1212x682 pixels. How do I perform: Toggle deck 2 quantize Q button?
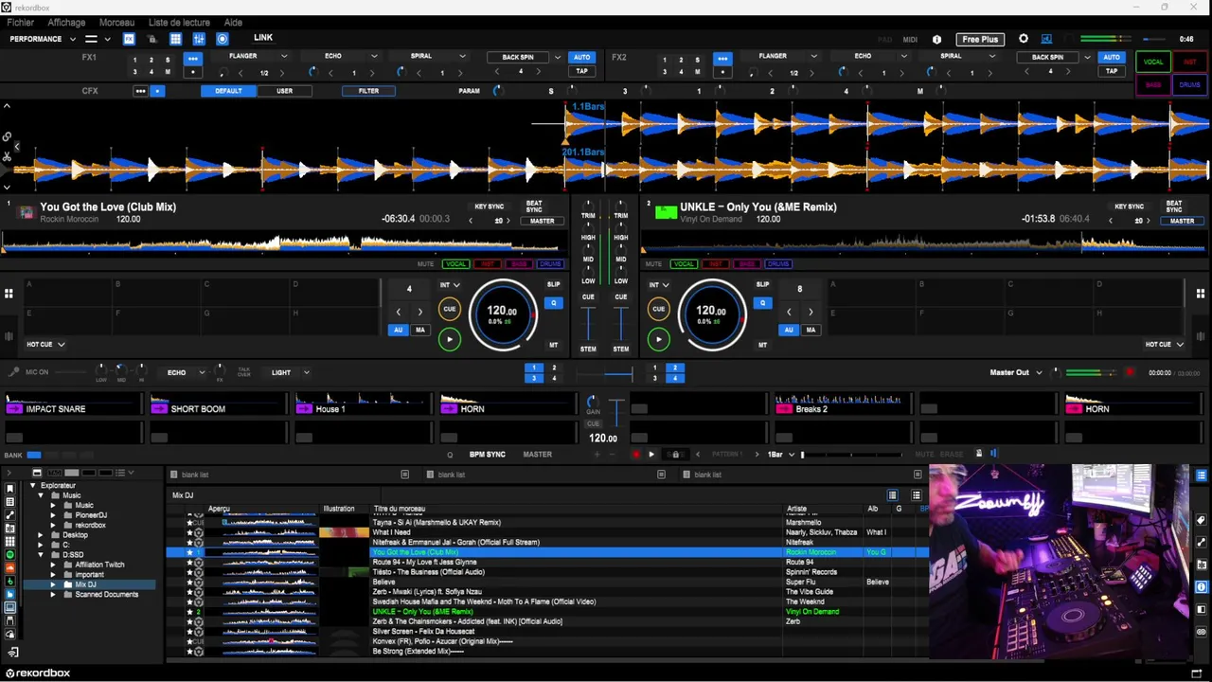point(762,303)
